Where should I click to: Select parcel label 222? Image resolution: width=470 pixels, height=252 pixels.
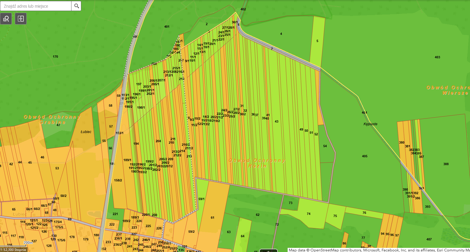[x=112, y=224]
